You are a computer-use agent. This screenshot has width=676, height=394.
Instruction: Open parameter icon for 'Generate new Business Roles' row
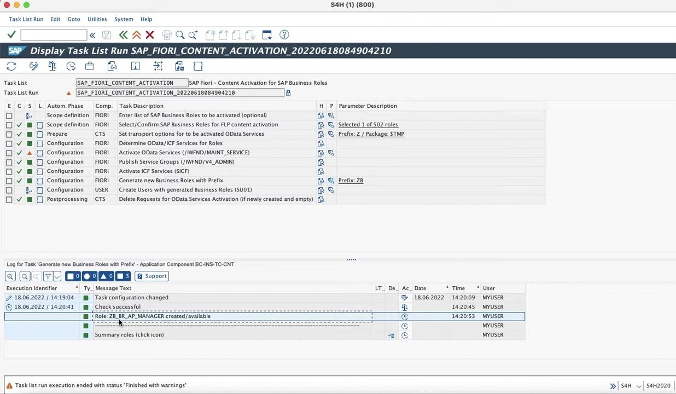(331, 181)
